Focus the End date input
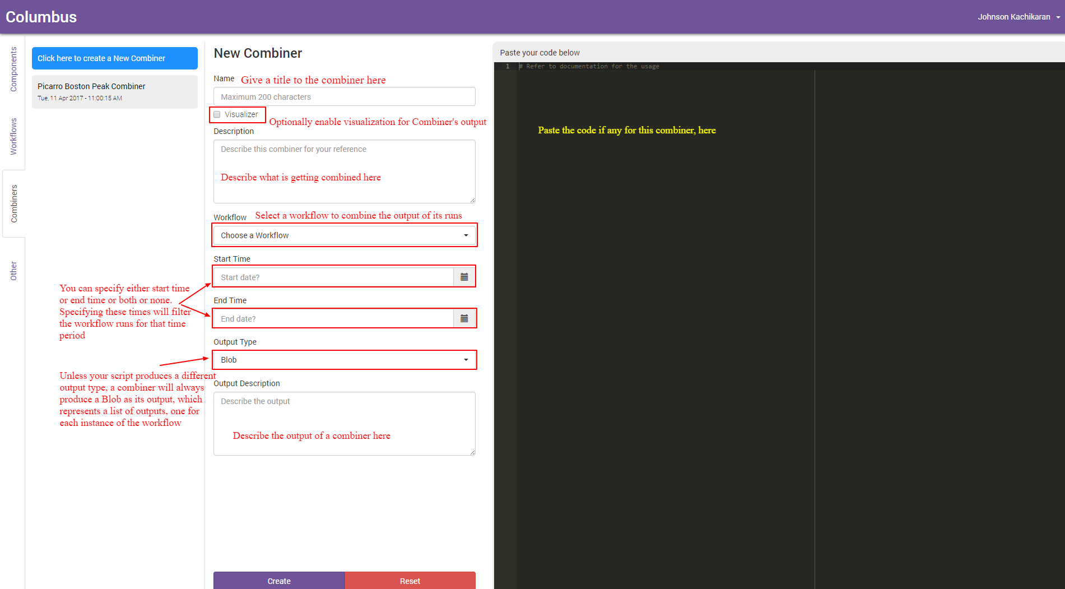The width and height of the screenshot is (1065, 589). (x=333, y=318)
